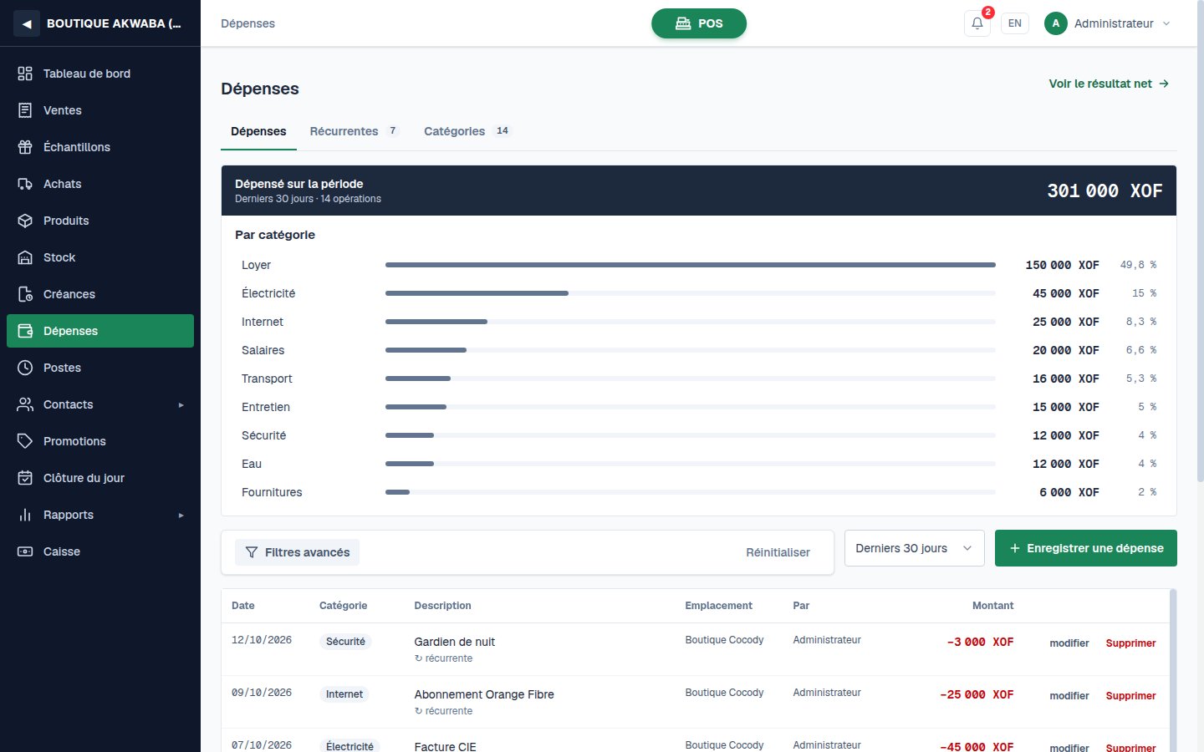Click Supprimer for Abonnement Orange Fibre
The height and width of the screenshot is (752, 1204).
pyautogui.click(x=1130, y=696)
